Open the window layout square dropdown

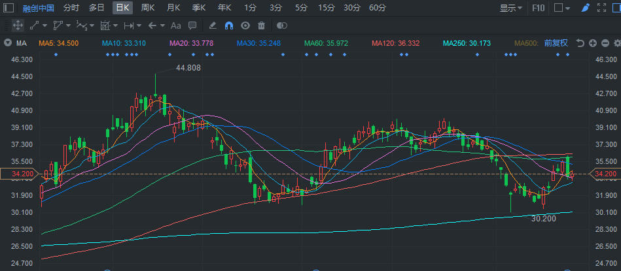[x=562, y=7]
